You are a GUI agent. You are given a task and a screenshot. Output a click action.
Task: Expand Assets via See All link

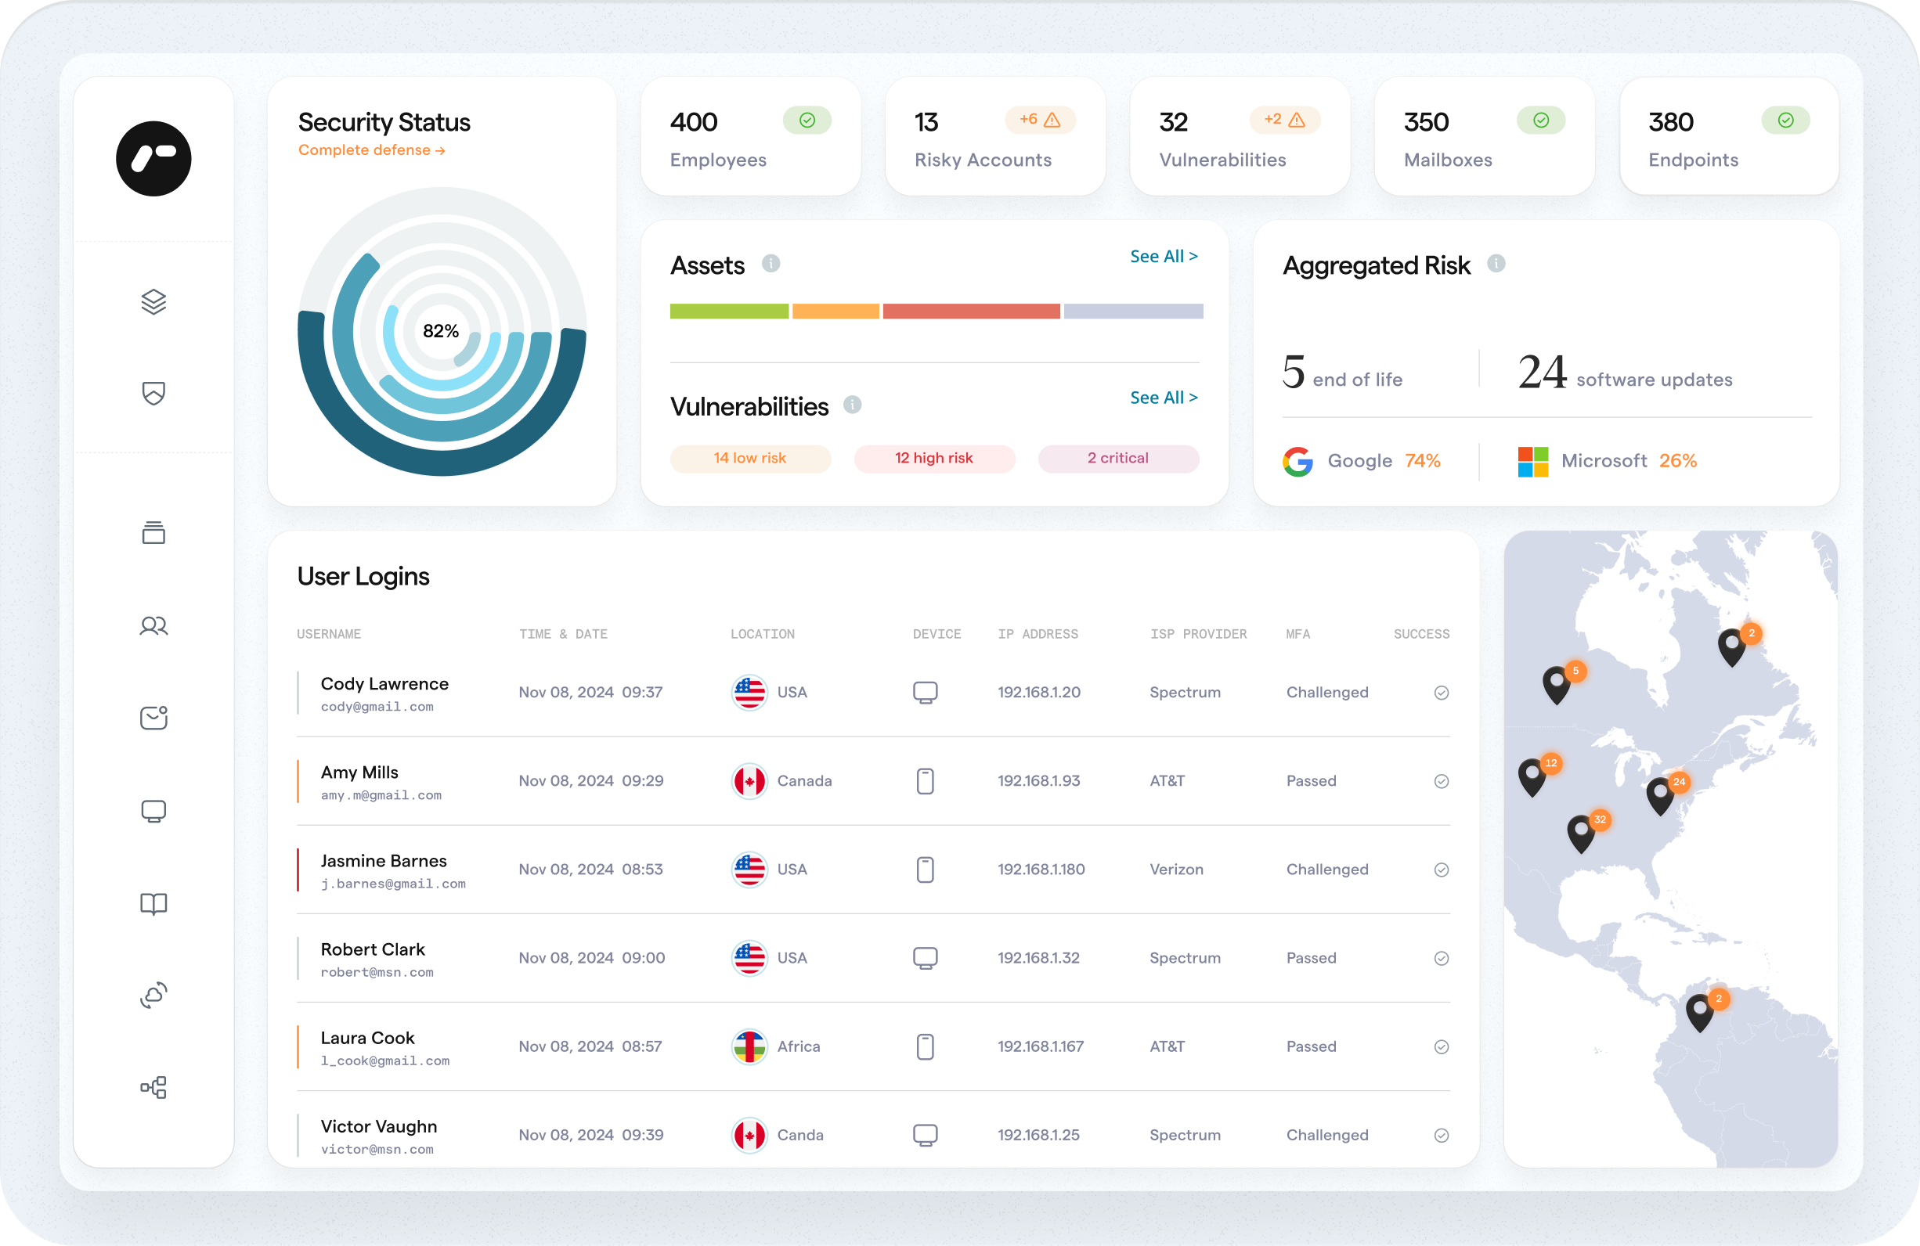click(x=1163, y=257)
